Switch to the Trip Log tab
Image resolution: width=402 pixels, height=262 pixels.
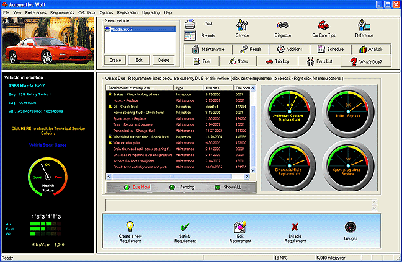[277, 61]
